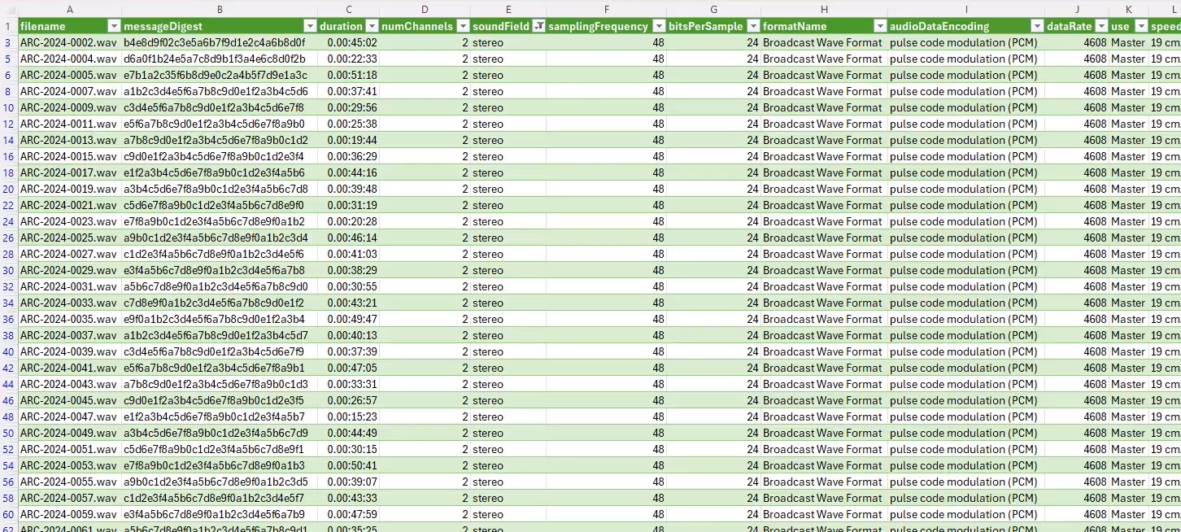The height and width of the screenshot is (532, 1181).
Task: Open the bitsPerSample filter menu
Action: (x=752, y=26)
